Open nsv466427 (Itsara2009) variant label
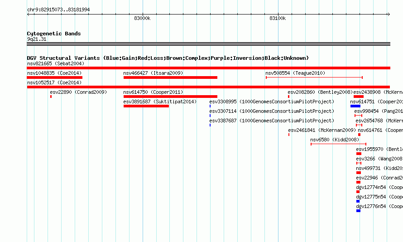The image size is (403, 242). pyautogui.click(x=153, y=73)
